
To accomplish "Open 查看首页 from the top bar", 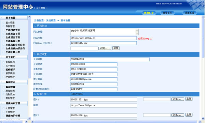I will click(167, 13).
